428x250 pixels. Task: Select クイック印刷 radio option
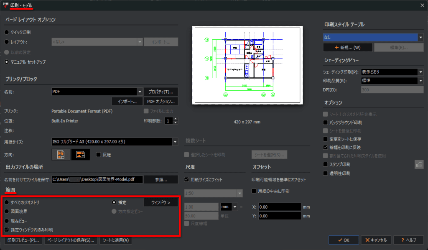(x=7, y=32)
